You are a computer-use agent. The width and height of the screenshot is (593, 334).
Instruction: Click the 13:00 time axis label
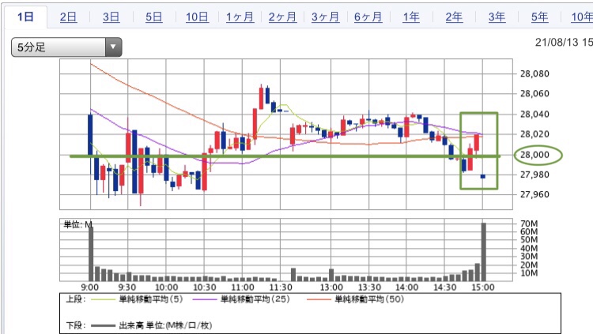(x=331, y=287)
